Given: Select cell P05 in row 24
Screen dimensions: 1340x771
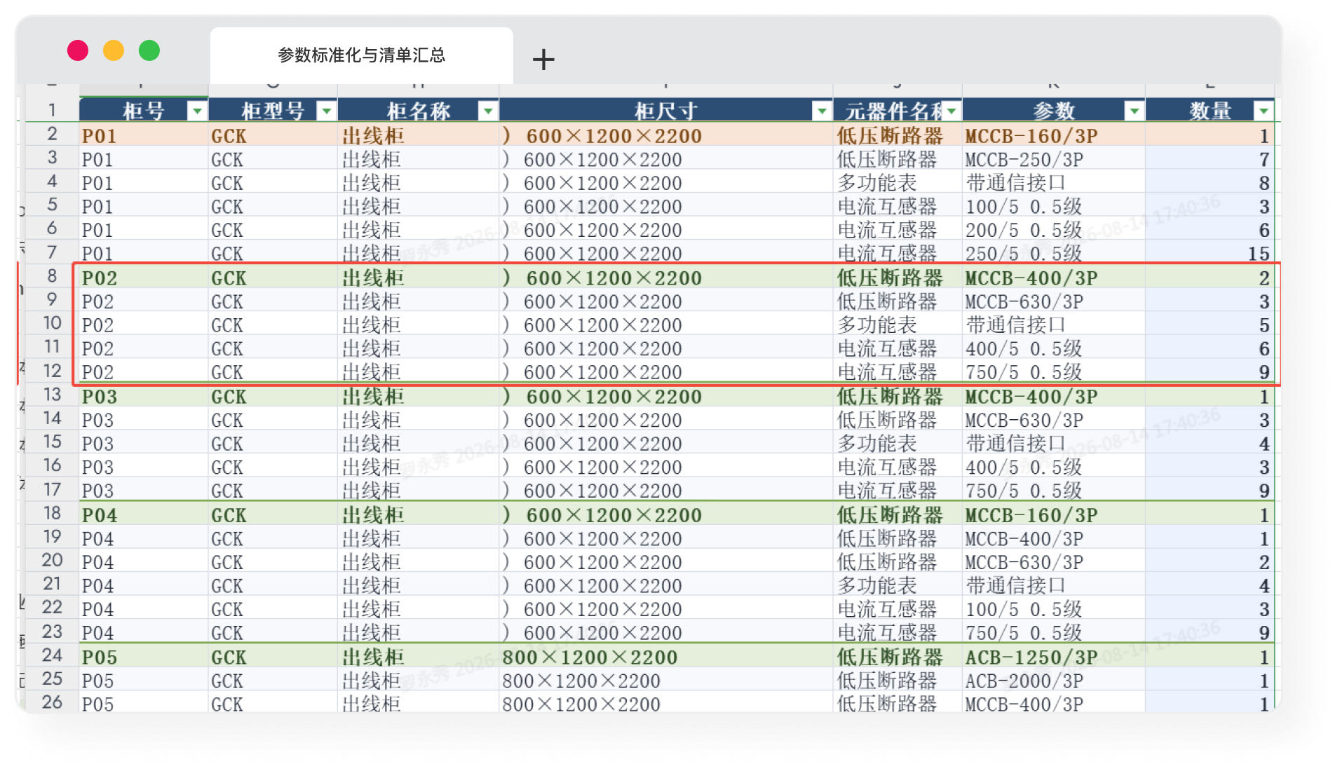Looking at the screenshot, I should point(144,657).
